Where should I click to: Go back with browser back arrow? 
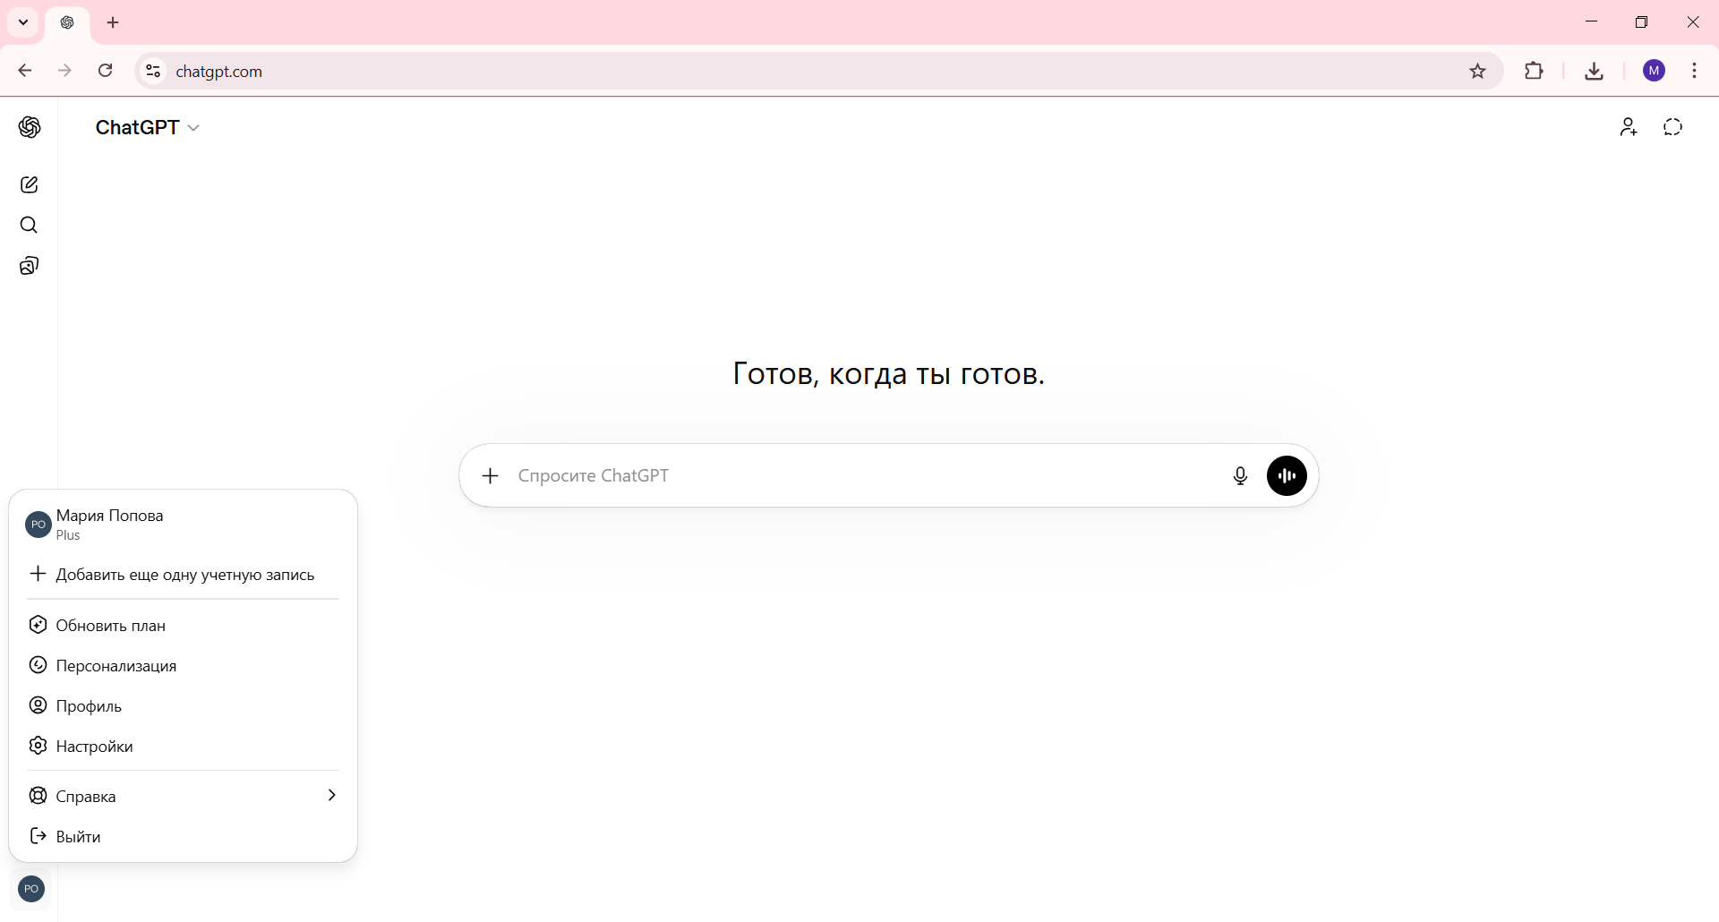click(x=25, y=71)
